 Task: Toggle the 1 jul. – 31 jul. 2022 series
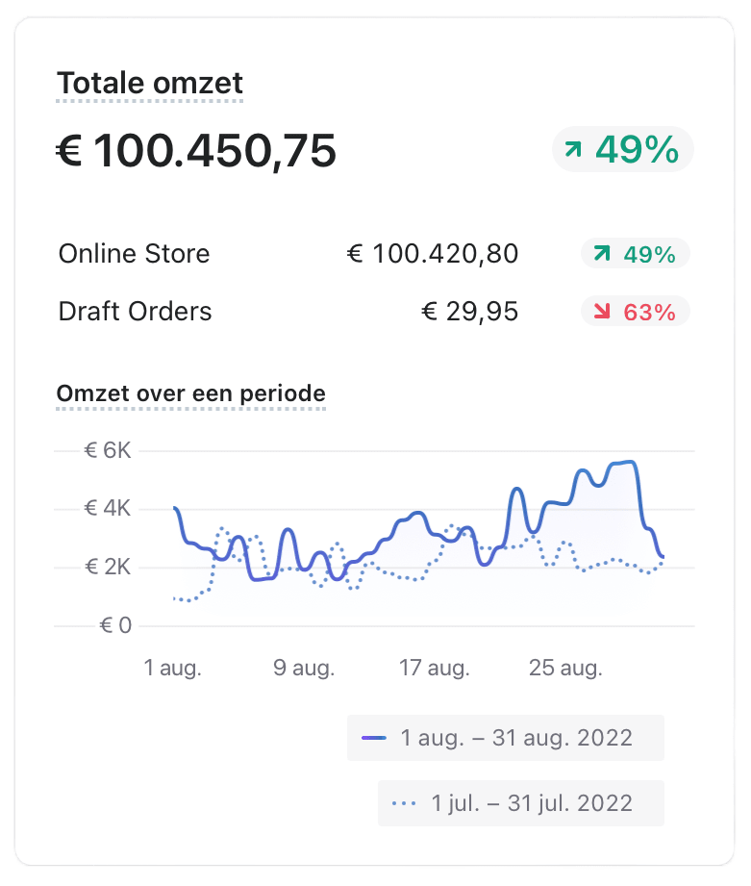tap(520, 803)
